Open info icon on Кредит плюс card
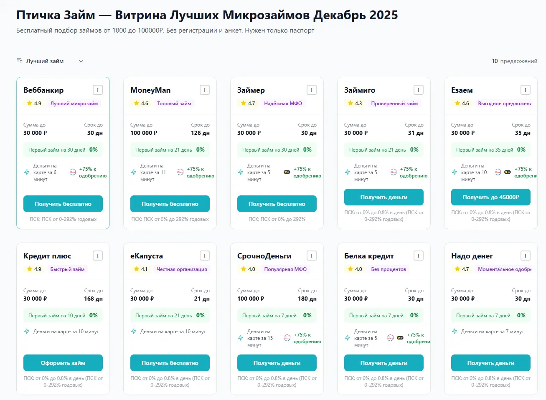This screenshot has height=400, width=546. (x=98, y=256)
